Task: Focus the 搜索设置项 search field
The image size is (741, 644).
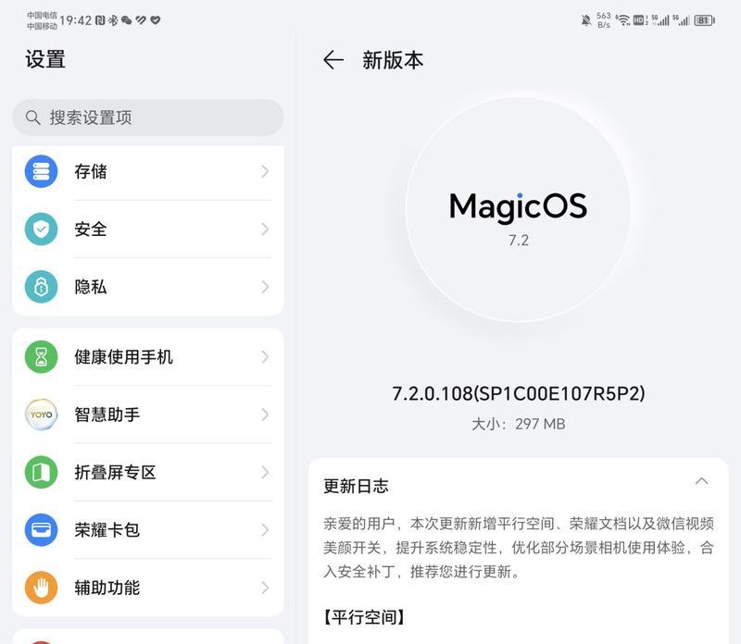Action: pyautogui.click(x=148, y=118)
